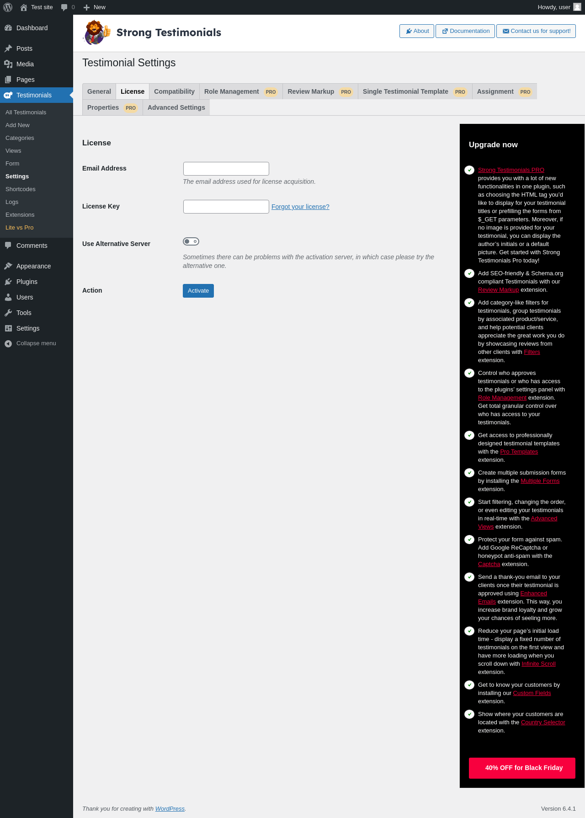Open Add New testimonial submenu item
The height and width of the screenshot is (818, 585).
[37, 125]
